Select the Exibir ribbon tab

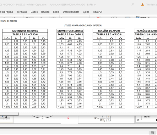[x=56, y=12]
